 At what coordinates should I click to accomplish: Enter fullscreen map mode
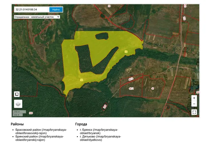tap(194, 112)
